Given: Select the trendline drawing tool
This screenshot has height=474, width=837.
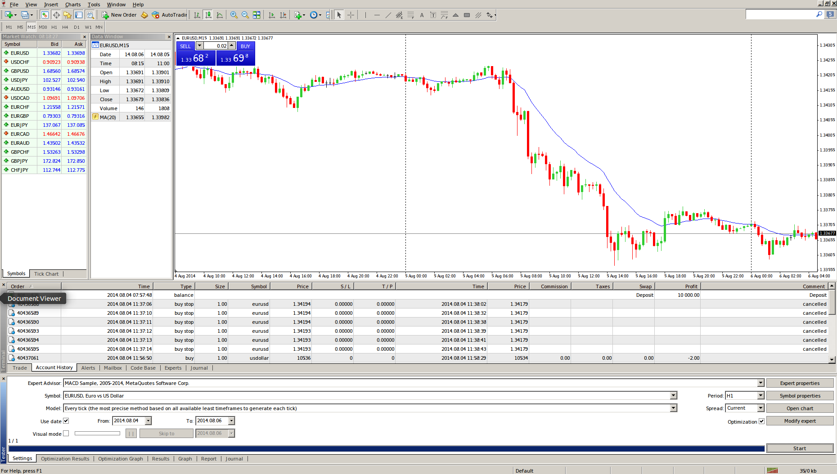Looking at the screenshot, I should coord(388,15).
